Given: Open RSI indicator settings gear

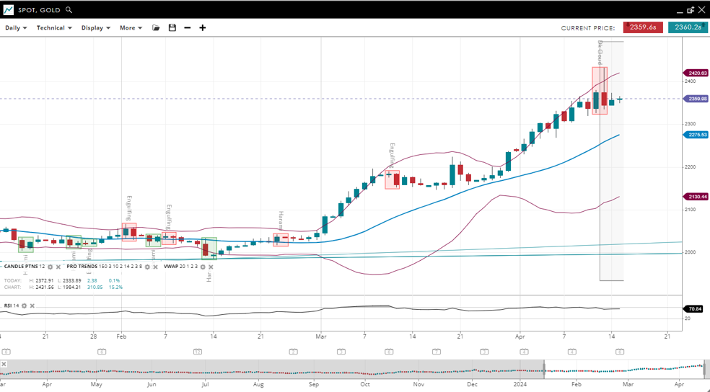Looking at the screenshot, I should click(24, 306).
